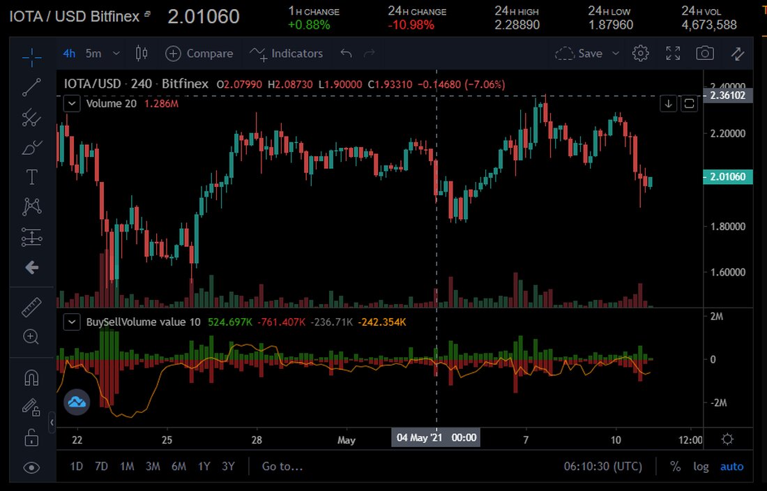This screenshot has height=491, width=767.
Task: Select the 5m timeframe
Action: 93,53
